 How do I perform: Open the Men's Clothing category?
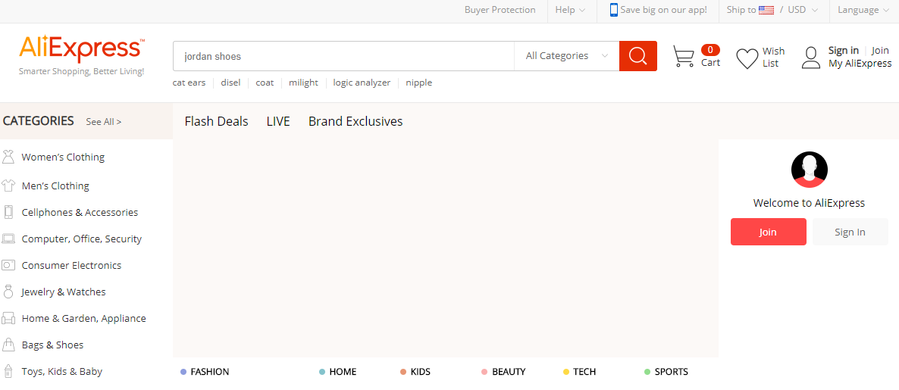point(55,186)
